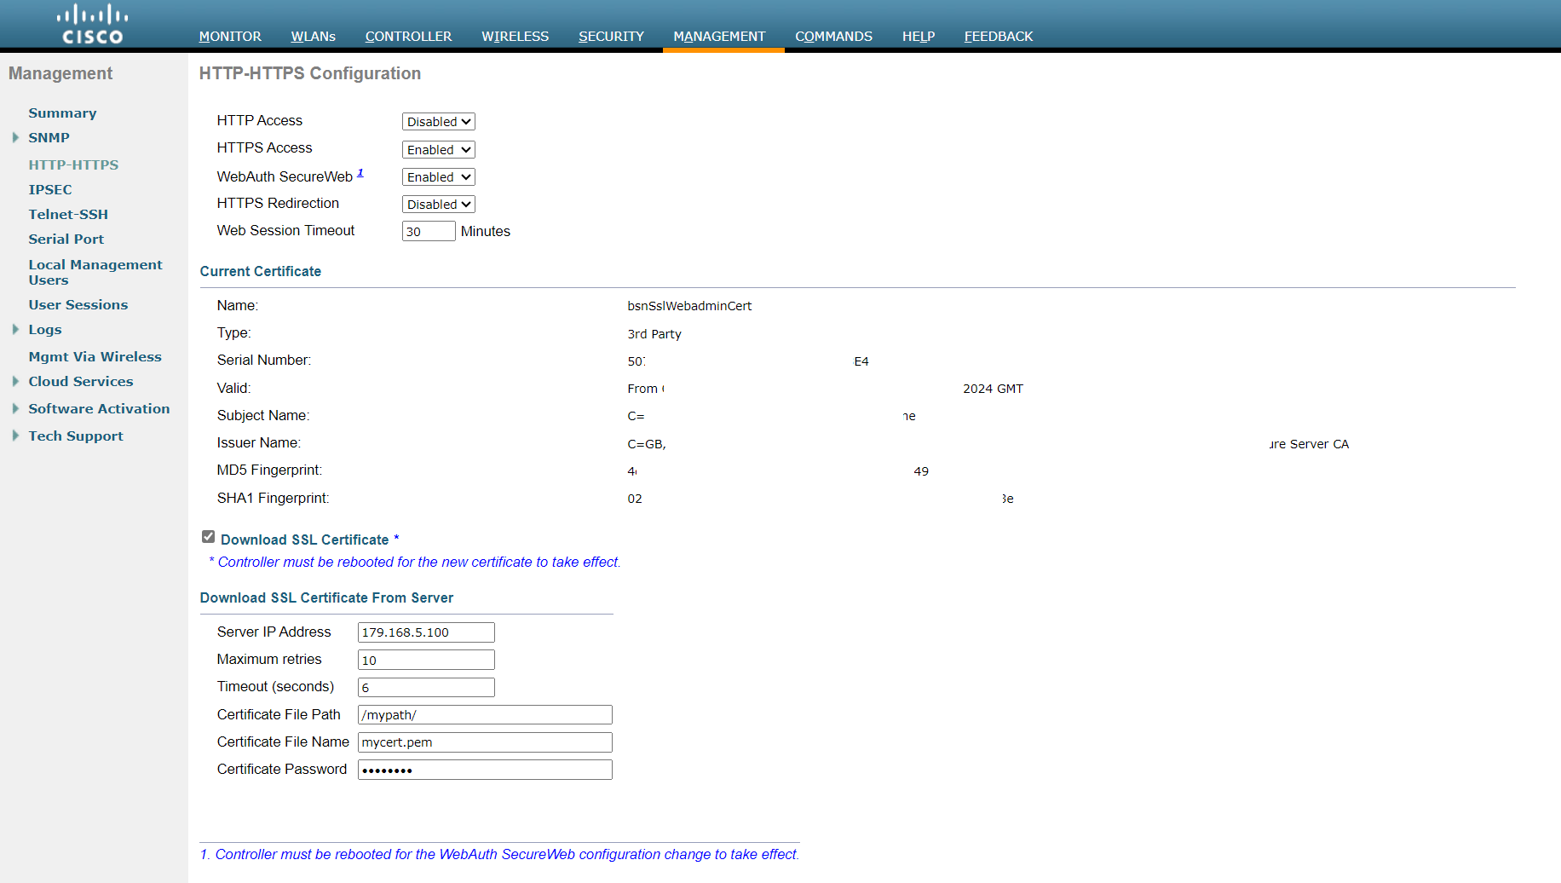1561x883 pixels.
Task: Click footnote 1 about WebAuth SecureWeb reboot
Action: click(499, 854)
